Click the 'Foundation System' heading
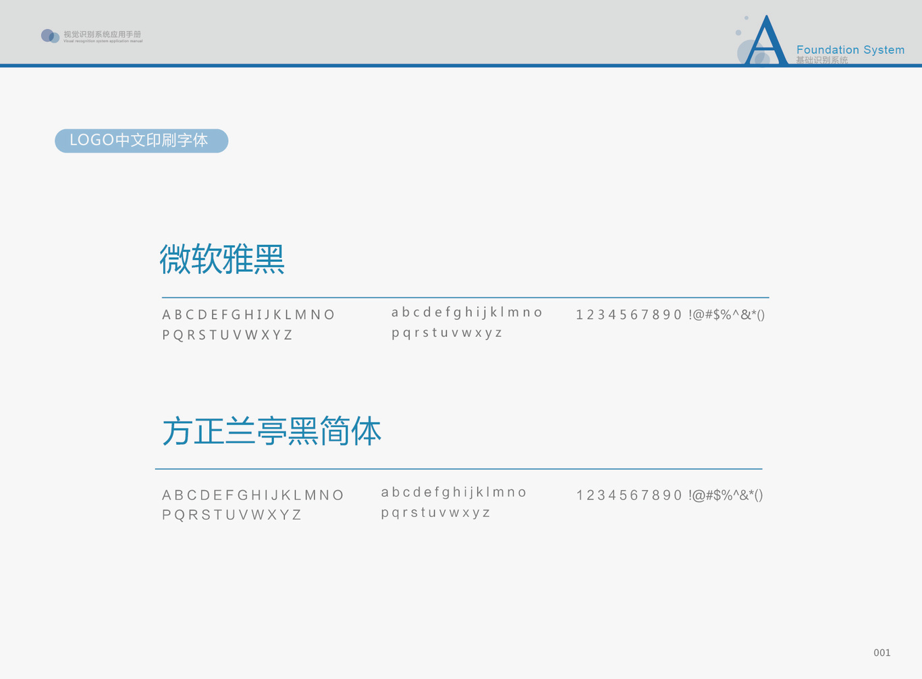This screenshot has height=679, width=922. coord(850,49)
